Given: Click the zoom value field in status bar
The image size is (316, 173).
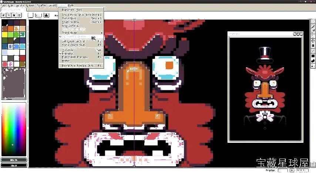Looking at the screenshot, I should coord(302,170).
